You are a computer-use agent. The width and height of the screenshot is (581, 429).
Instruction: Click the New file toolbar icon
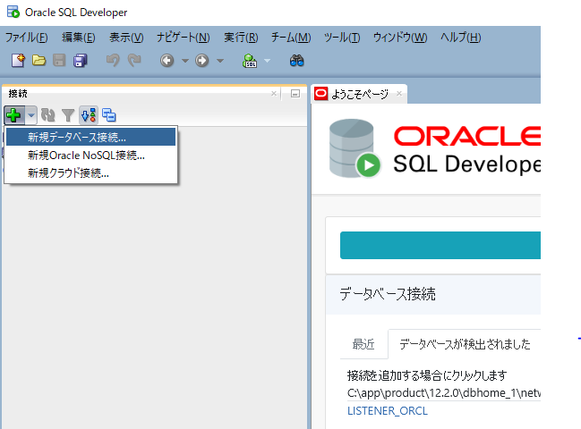[x=18, y=60]
